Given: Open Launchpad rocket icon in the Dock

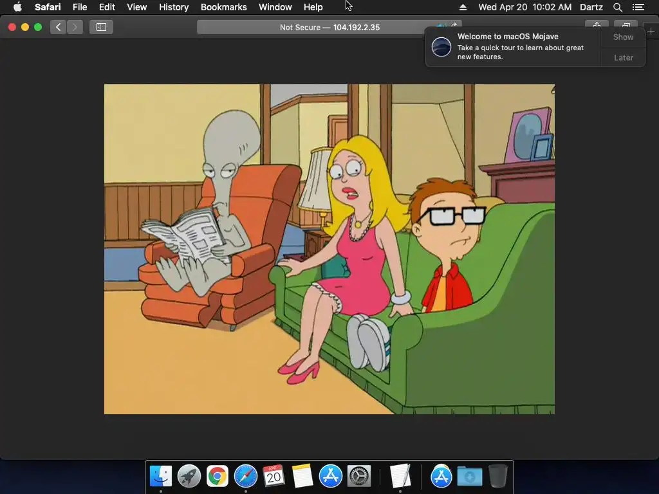Looking at the screenshot, I should (189, 476).
